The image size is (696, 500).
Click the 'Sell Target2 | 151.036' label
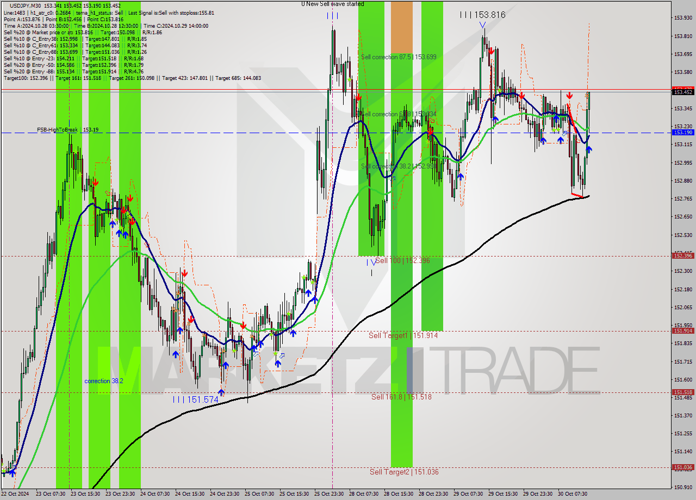point(404,472)
